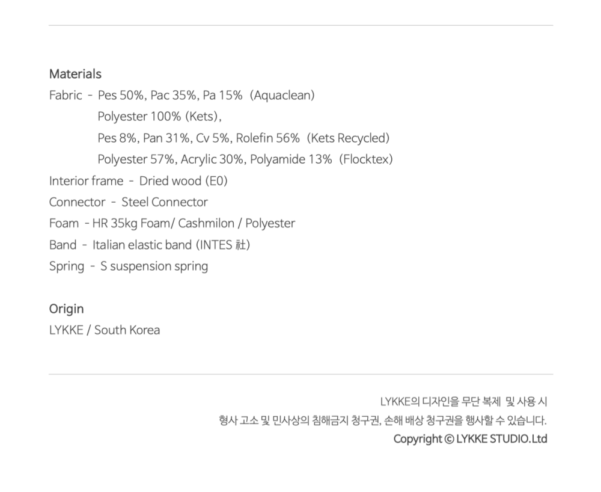Click the Interior frame Dried wood line
The width and height of the screenshot is (601, 492).
pos(138,181)
